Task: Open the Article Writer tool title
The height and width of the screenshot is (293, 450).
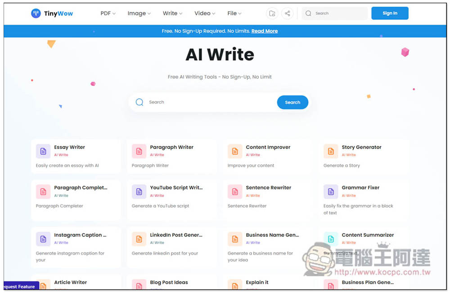Action: 70,282
